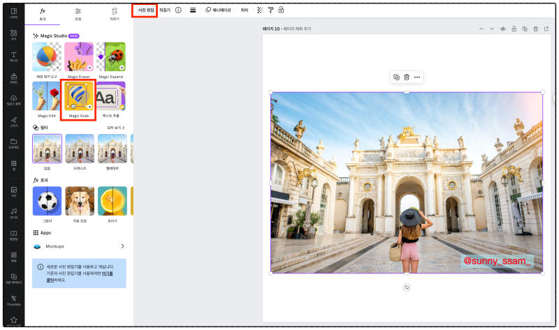Click the copy style paint roller icon

click(271, 10)
